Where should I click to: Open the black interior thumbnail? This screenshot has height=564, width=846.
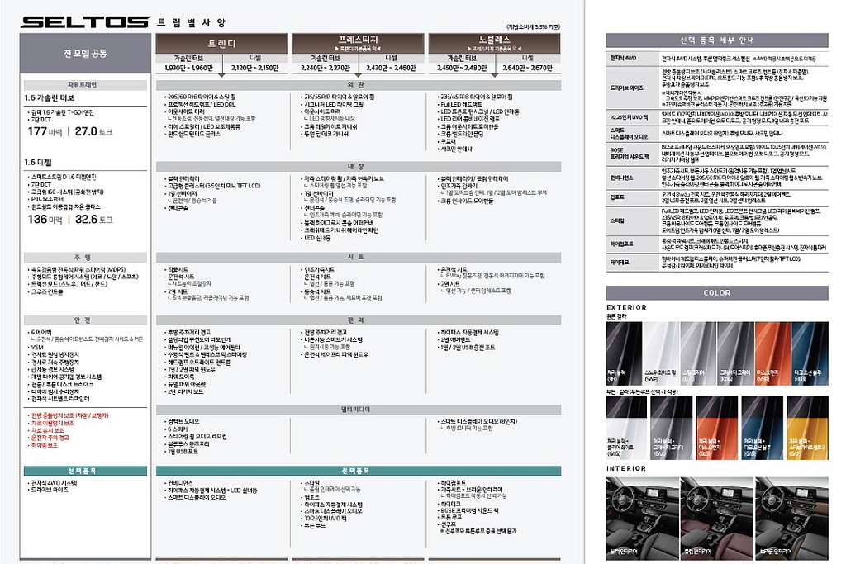click(x=642, y=517)
